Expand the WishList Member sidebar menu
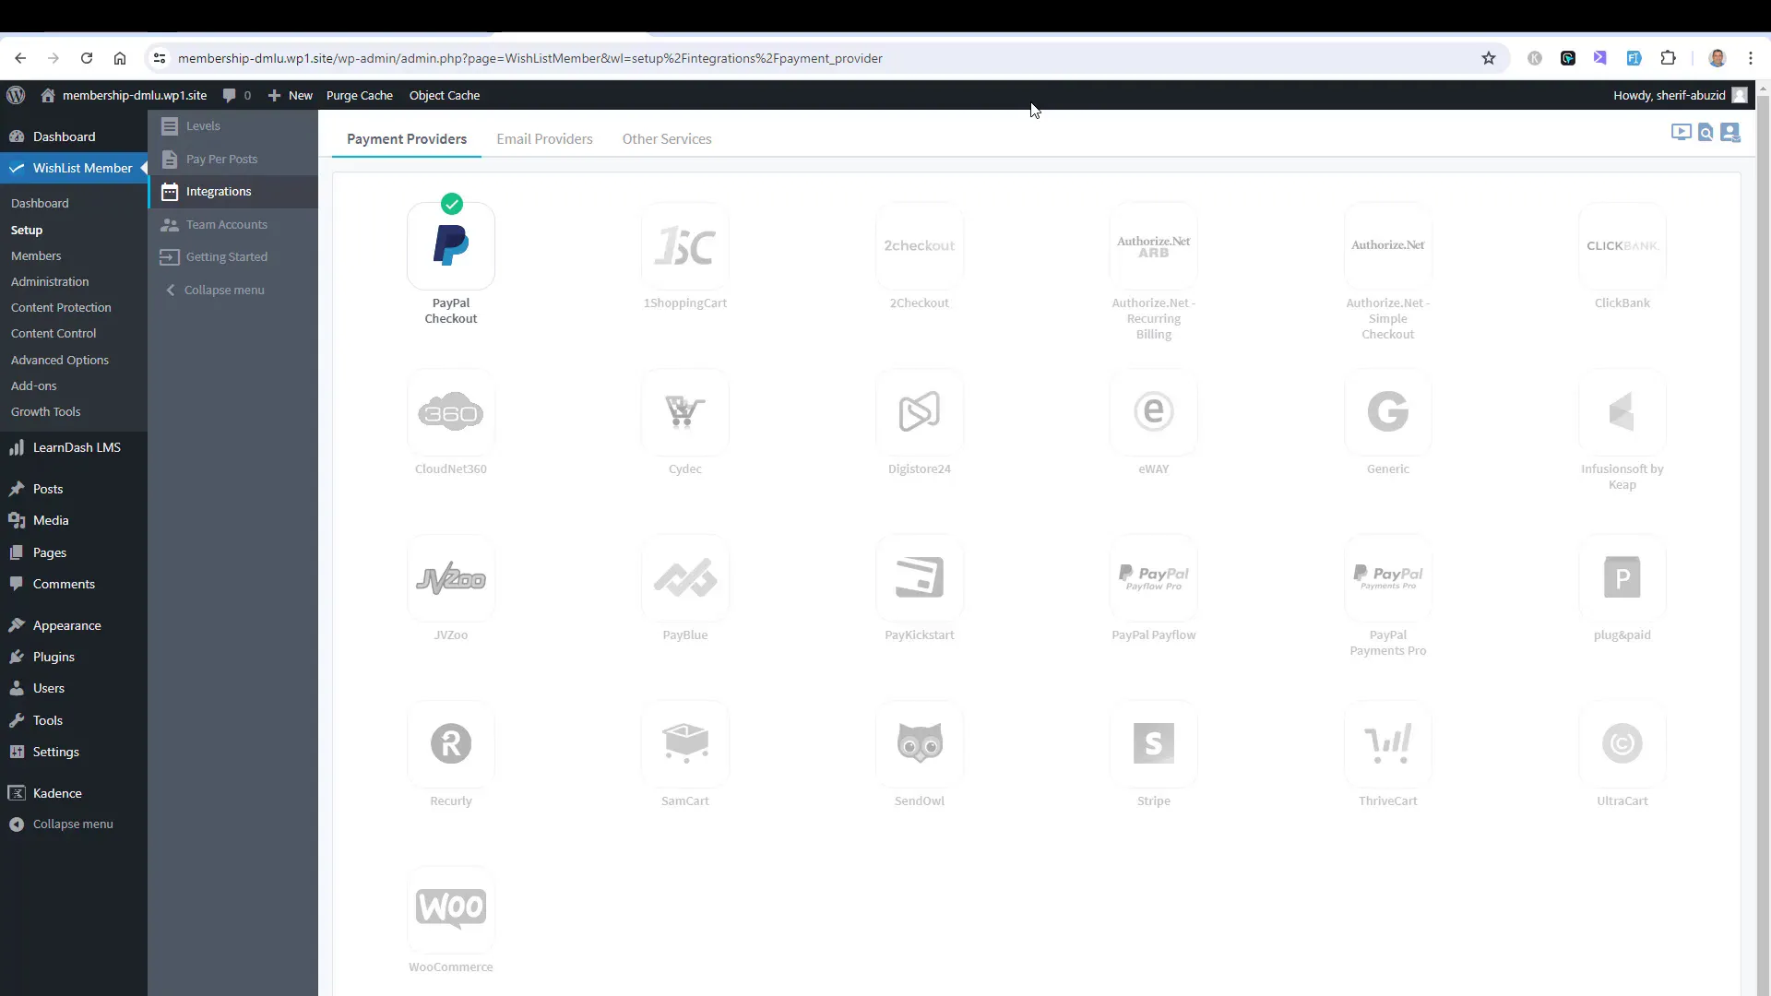The width and height of the screenshot is (1771, 996). coord(81,167)
